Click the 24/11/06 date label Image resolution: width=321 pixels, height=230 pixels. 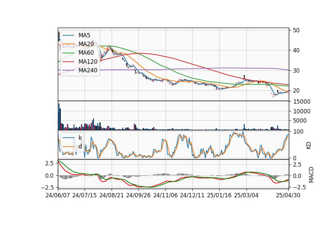(x=166, y=195)
